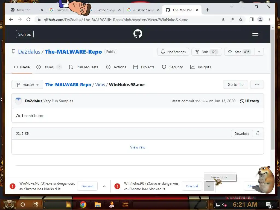The width and height of the screenshot is (280, 210).
Task: Expand the master branch dropdown
Action: [x=27, y=84]
